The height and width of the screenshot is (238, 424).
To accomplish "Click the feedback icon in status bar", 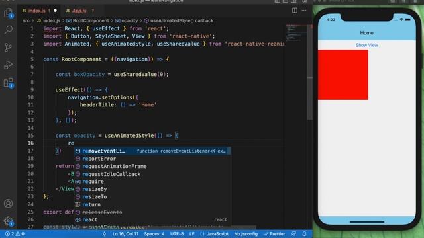I will [x=293, y=233].
